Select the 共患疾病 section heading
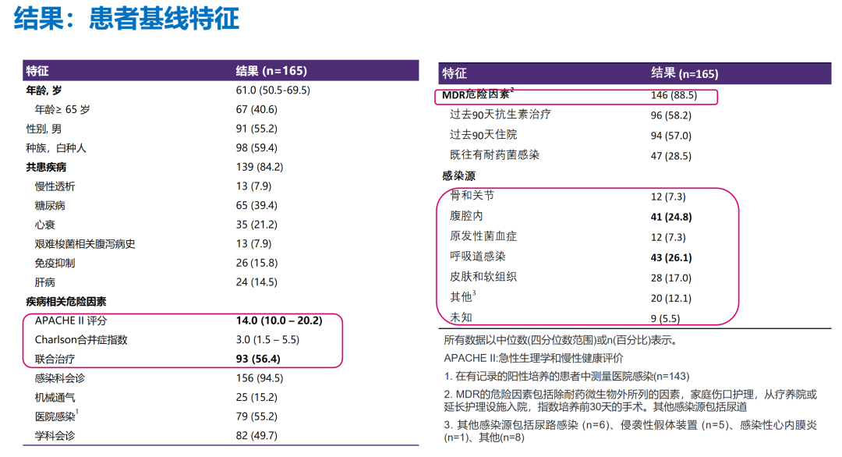 coord(46,167)
